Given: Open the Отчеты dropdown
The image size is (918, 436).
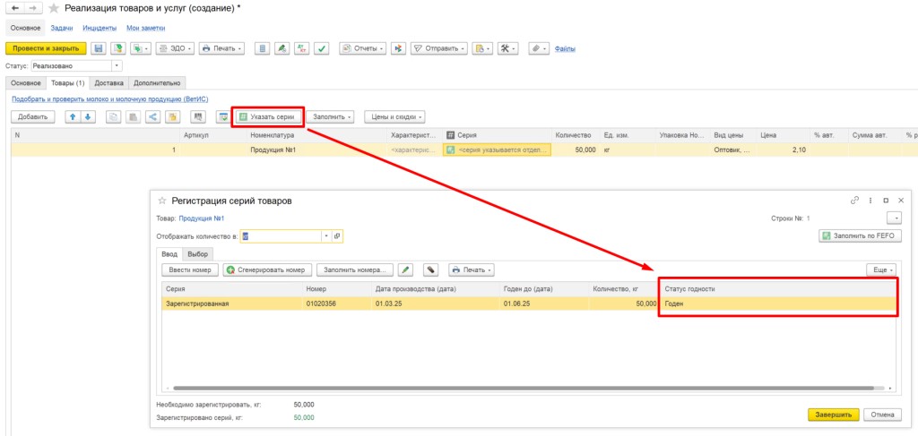Looking at the screenshot, I should coord(364,48).
